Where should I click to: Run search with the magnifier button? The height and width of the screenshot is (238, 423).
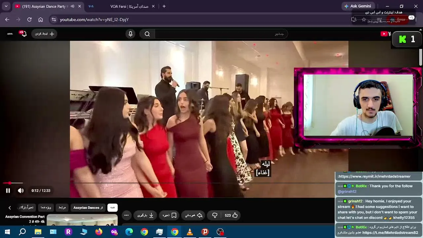click(x=147, y=34)
